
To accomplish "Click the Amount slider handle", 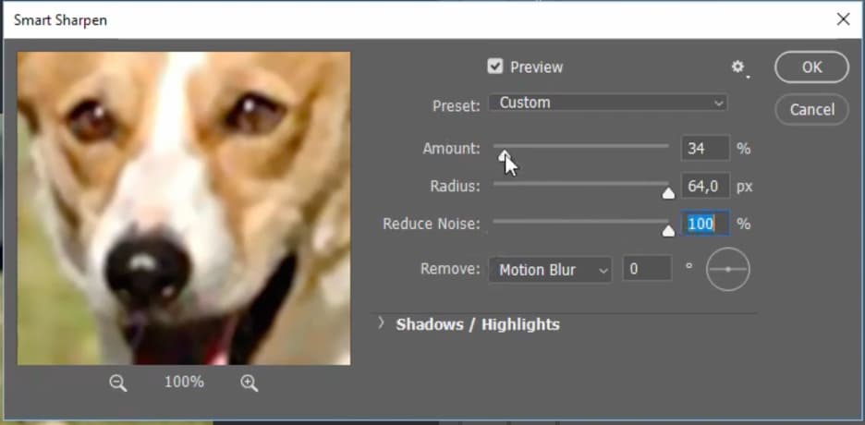I will click(504, 155).
